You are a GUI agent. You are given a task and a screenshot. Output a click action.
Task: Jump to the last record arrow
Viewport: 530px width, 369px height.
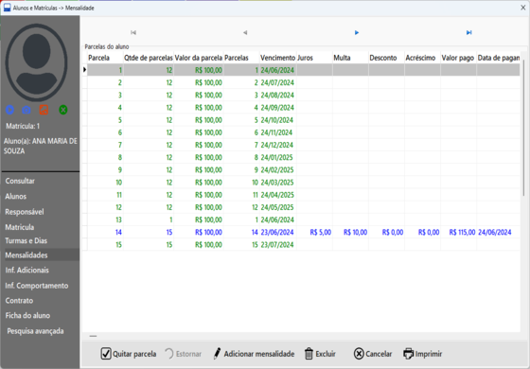click(x=468, y=32)
